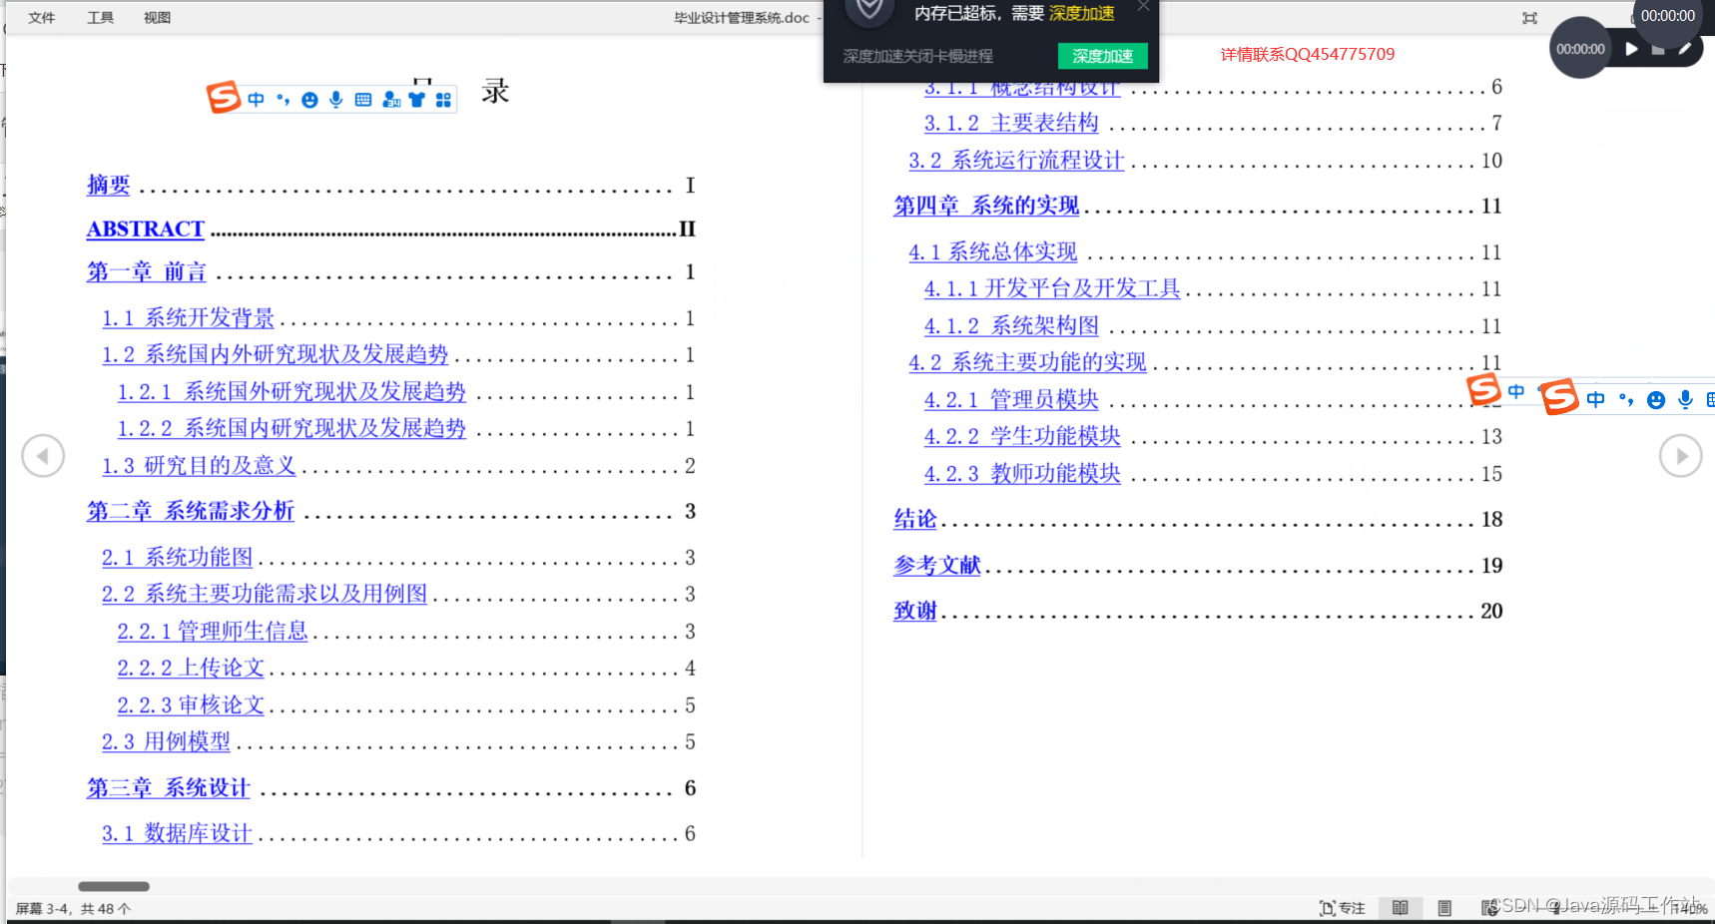Open the 工具 menu
Viewport: 1715px width, 924px height.
(100, 18)
